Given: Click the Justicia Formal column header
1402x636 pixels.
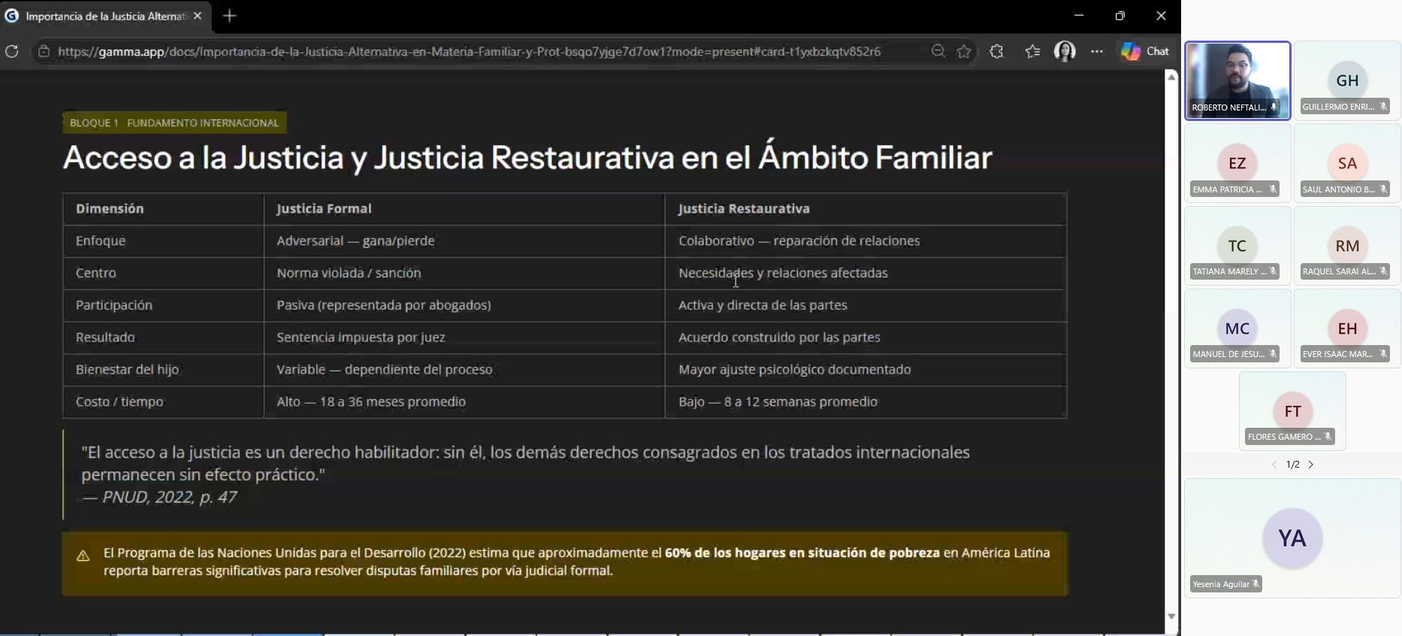Looking at the screenshot, I should tap(324, 209).
